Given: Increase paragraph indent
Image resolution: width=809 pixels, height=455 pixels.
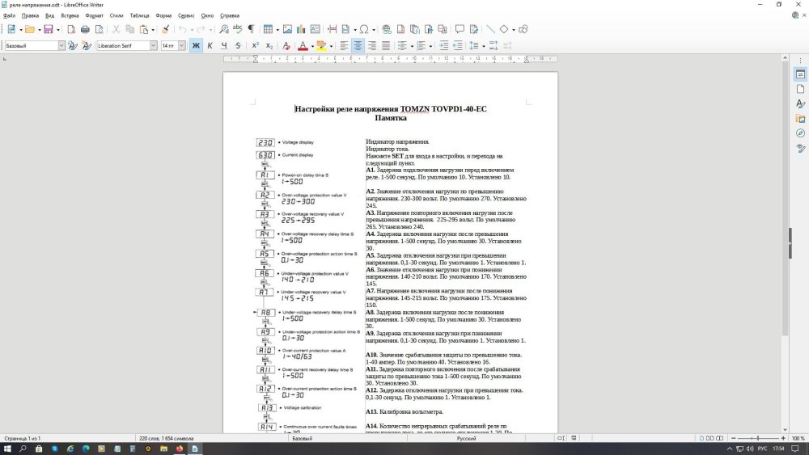Looking at the screenshot, I should (x=443, y=46).
